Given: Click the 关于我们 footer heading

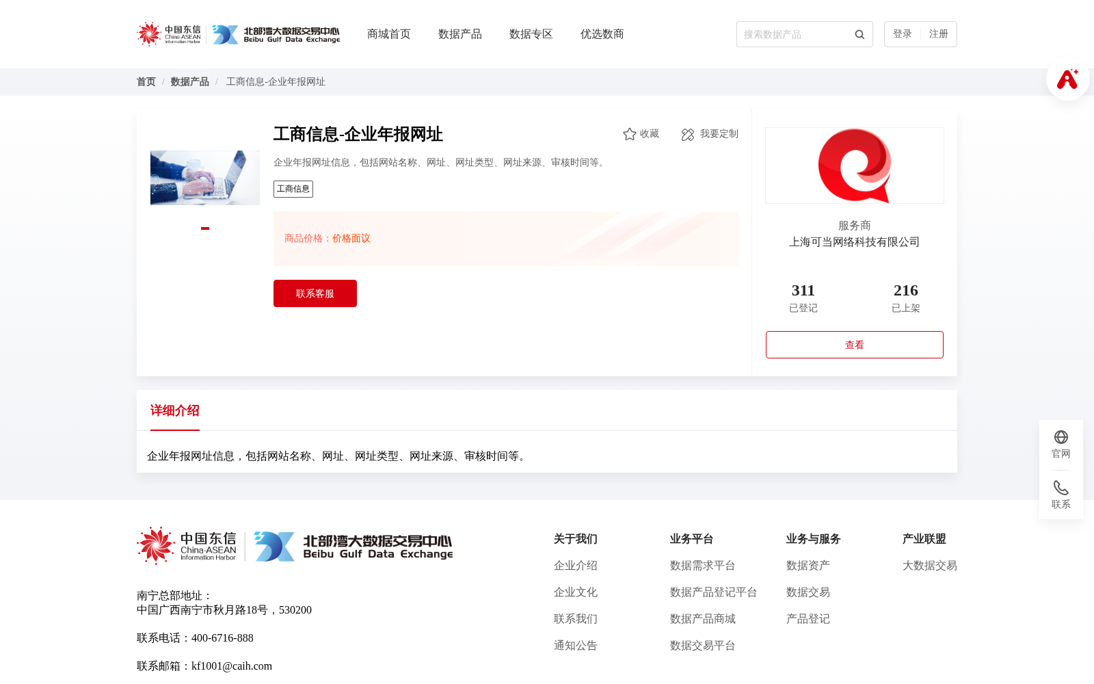Looking at the screenshot, I should [x=576, y=539].
